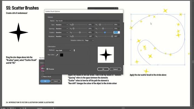Click the Spacing row maximum slider arrow icon

coord(96,28)
